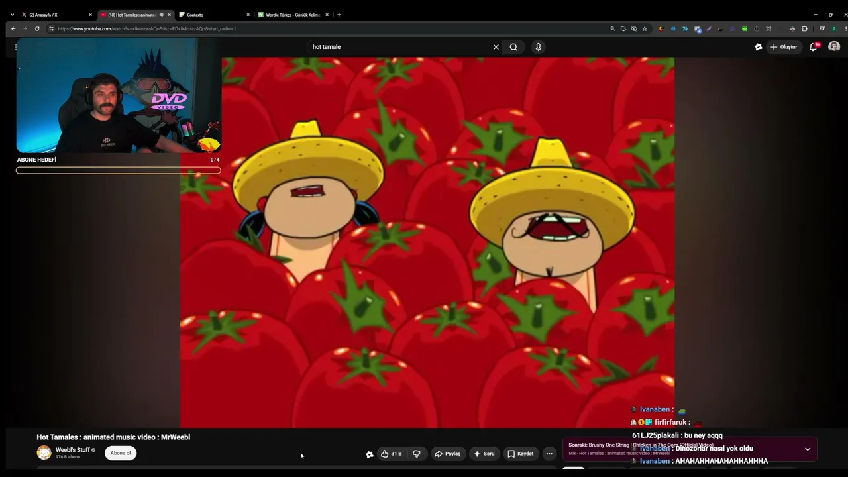Open the more actions three-dot menu under video
Image resolution: width=848 pixels, height=477 pixels.
click(x=549, y=454)
